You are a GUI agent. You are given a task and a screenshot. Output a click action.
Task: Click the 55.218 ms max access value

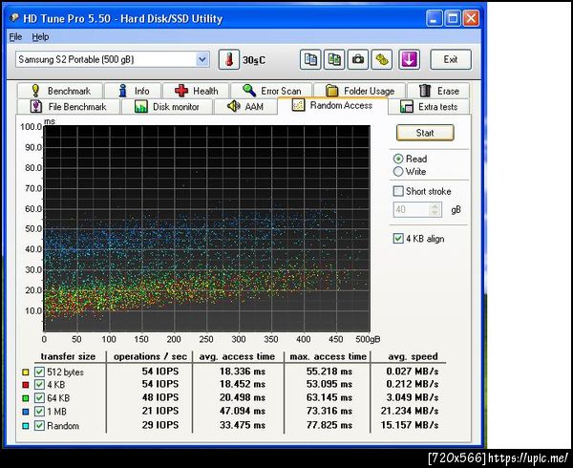click(329, 372)
